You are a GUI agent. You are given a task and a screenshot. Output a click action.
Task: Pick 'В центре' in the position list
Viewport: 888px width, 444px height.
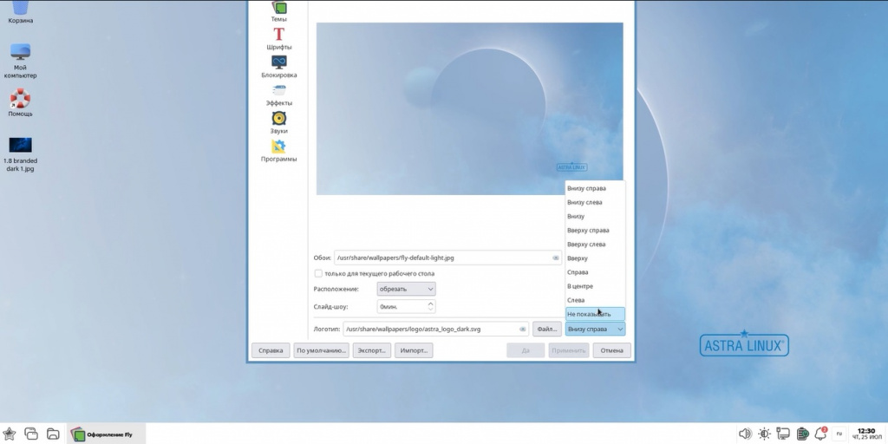click(x=580, y=286)
